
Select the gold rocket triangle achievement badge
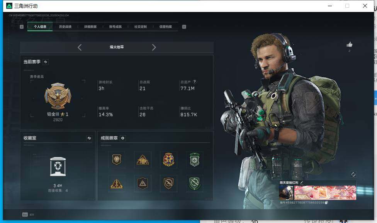coord(117,183)
